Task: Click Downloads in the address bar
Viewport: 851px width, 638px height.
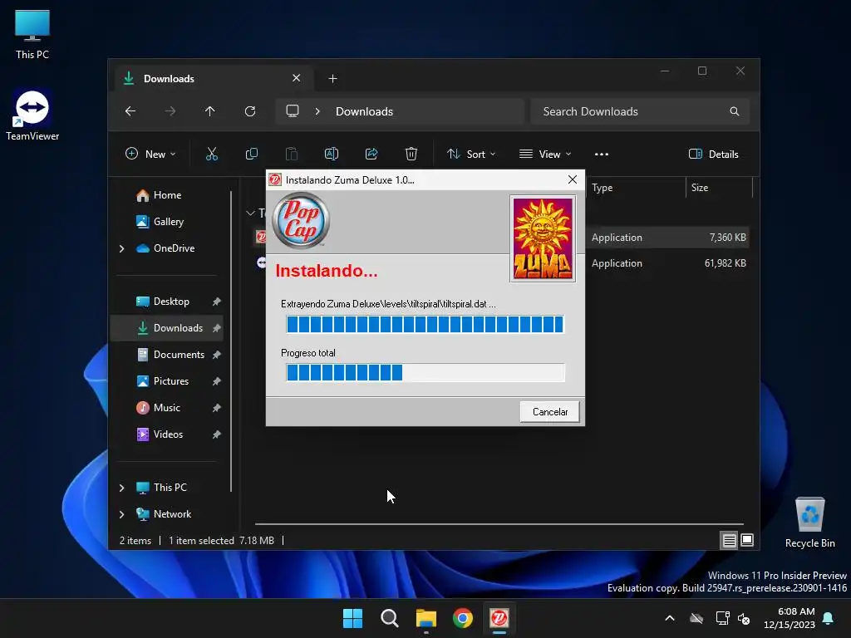Action: (364, 111)
